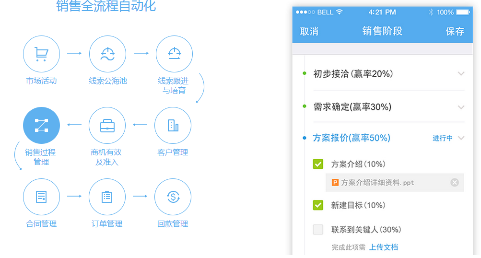Tap 取消 in the navigation bar
The height and width of the screenshot is (258, 481).
[x=309, y=32]
